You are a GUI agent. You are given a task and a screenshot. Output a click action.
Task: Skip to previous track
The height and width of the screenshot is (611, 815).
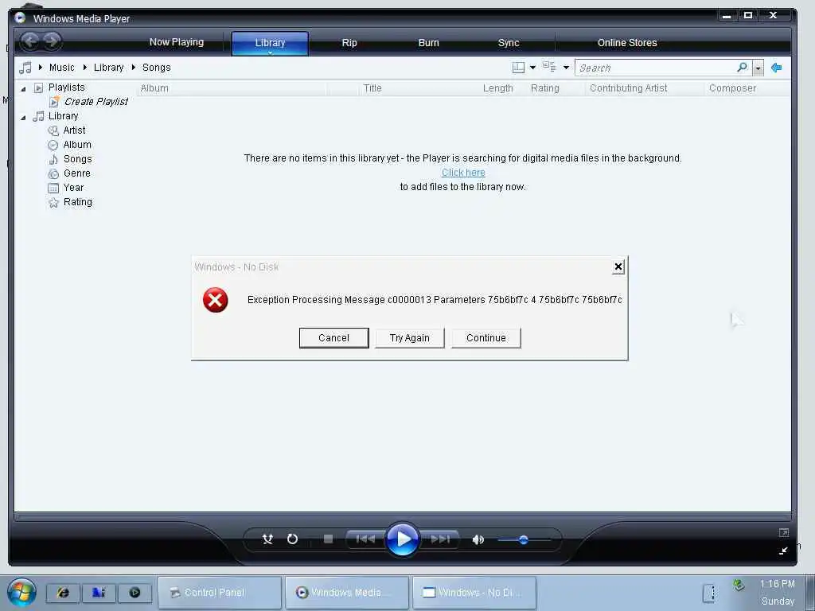[x=365, y=539]
